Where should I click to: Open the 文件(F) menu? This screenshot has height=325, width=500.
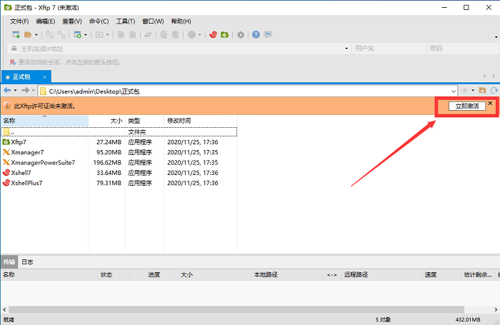[x=19, y=21]
